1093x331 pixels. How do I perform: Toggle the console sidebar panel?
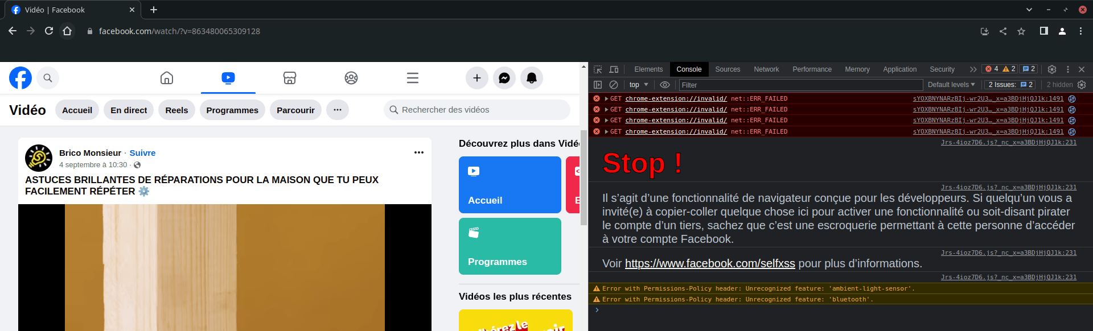click(x=598, y=85)
